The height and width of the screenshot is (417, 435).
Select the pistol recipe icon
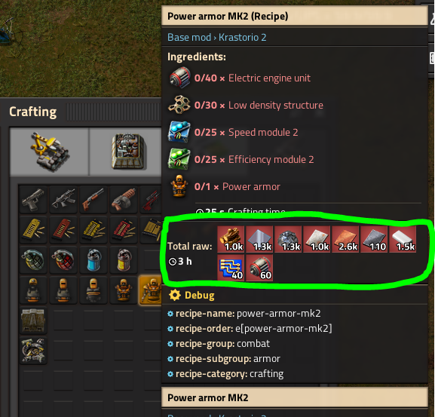[33, 200]
